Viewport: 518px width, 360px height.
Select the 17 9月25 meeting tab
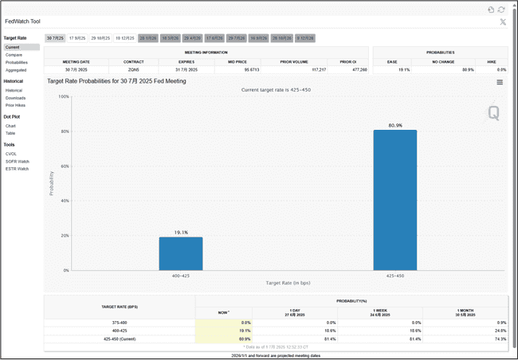[77, 38]
